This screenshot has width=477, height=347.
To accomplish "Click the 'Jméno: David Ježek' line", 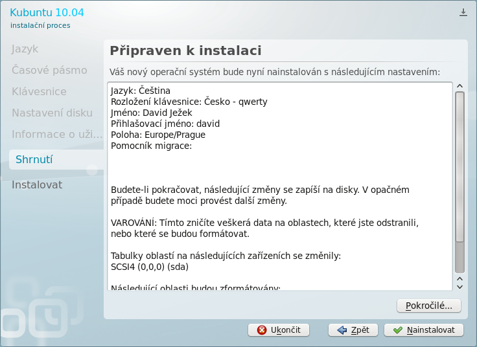I will [152, 113].
